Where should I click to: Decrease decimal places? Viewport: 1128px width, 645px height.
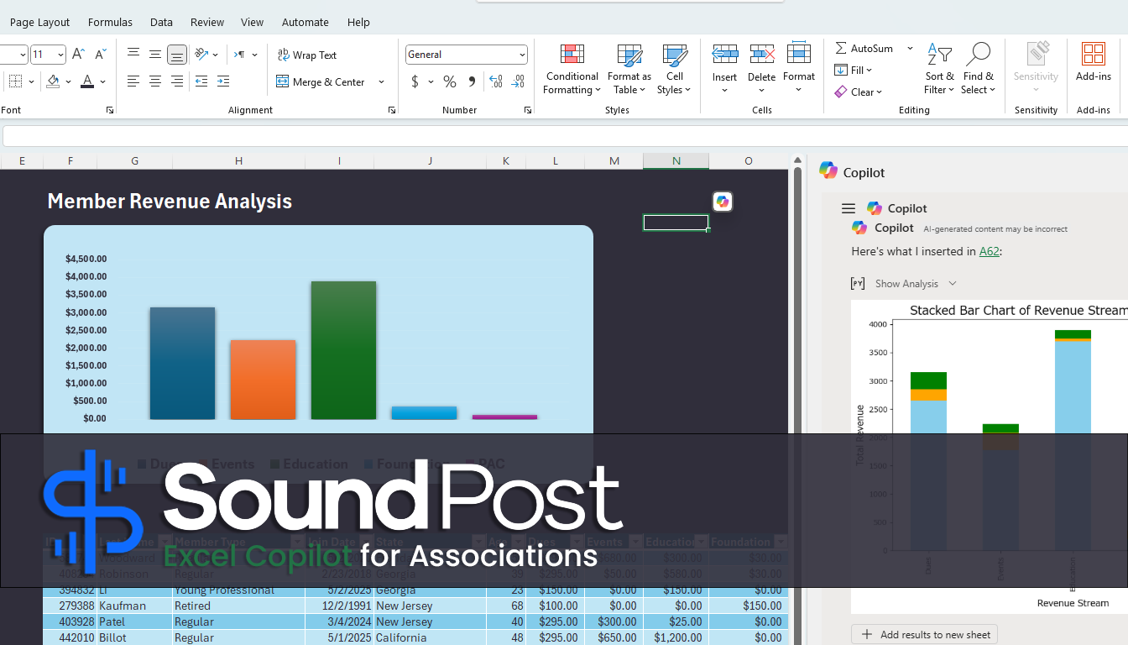(518, 81)
